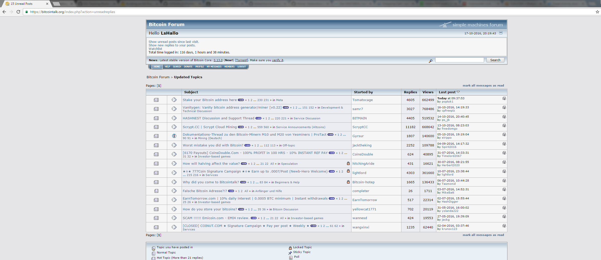601x260 pixels.
Task: Click into the forum search text field
Action: pos(459,60)
